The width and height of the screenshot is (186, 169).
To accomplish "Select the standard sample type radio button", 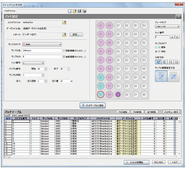I will point(156,47).
